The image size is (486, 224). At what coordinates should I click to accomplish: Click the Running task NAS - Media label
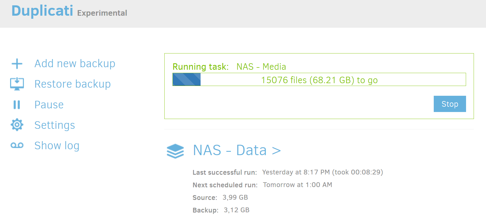click(x=229, y=67)
